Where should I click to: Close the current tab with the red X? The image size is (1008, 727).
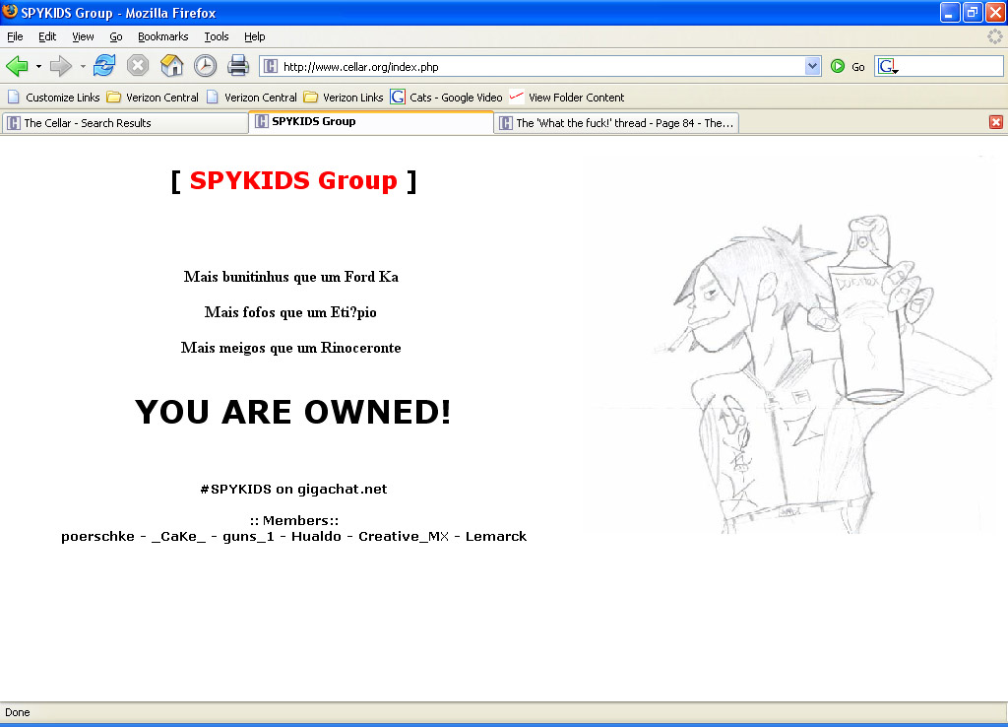(996, 122)
